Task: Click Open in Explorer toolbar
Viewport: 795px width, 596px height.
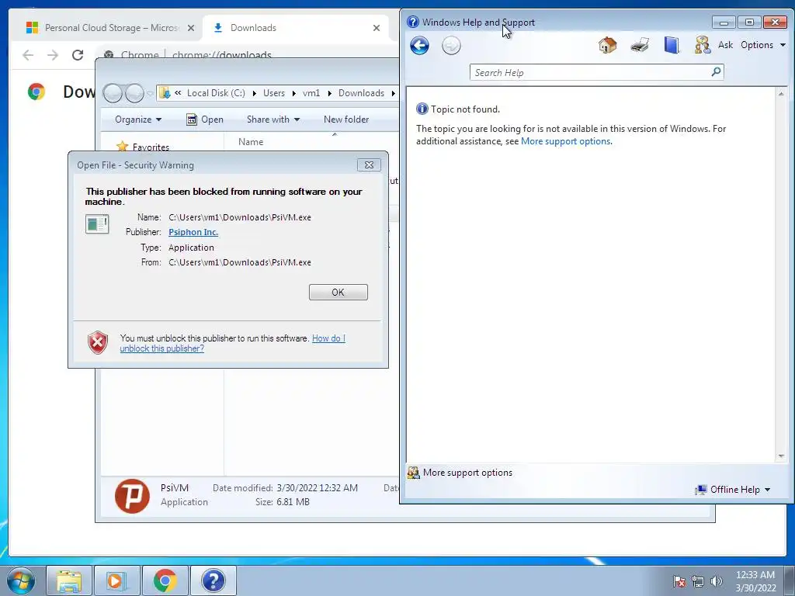Action: (x=205, y=120)
